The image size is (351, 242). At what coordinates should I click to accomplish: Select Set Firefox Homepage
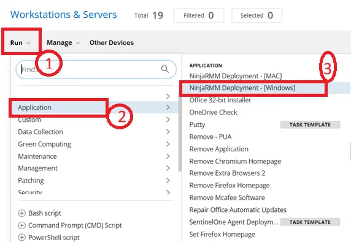pos(222,235)
